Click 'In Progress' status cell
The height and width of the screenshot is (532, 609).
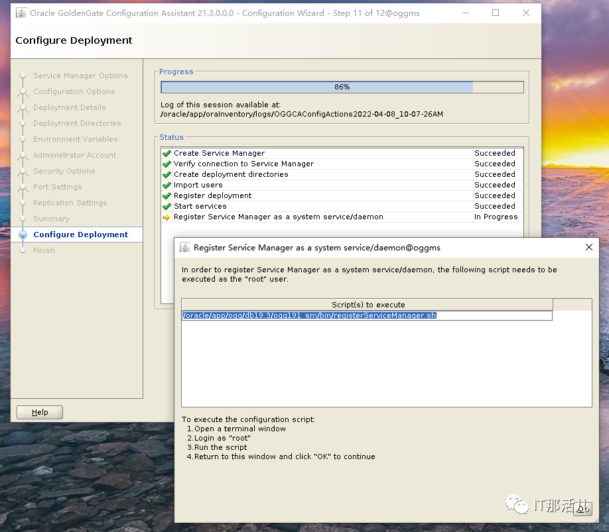tap(496, 217)
